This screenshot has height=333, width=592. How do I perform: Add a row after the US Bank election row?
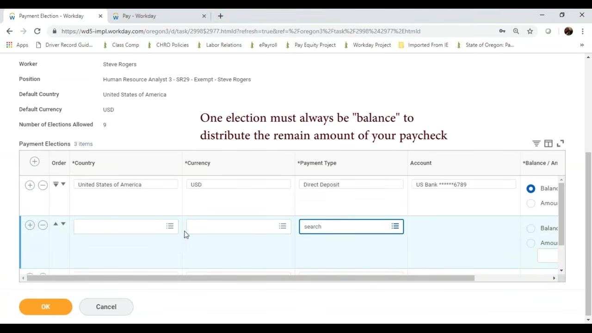[x=30, y=185]
